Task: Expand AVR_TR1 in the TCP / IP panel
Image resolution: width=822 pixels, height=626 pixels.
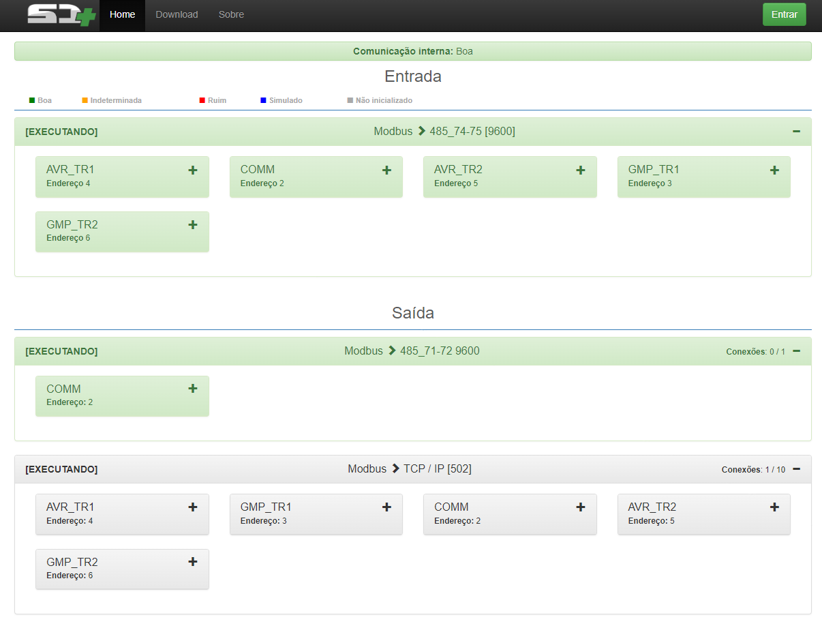Action: point(193,507)
